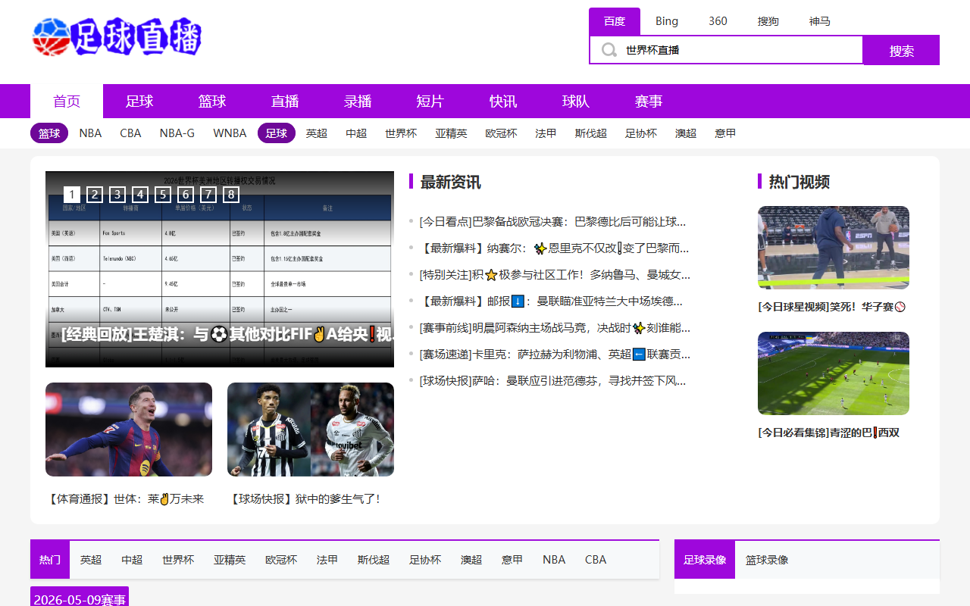Open news 巴黎备战欧冠决赛 headline
The image size is (970, 606).
coord(553,221)
